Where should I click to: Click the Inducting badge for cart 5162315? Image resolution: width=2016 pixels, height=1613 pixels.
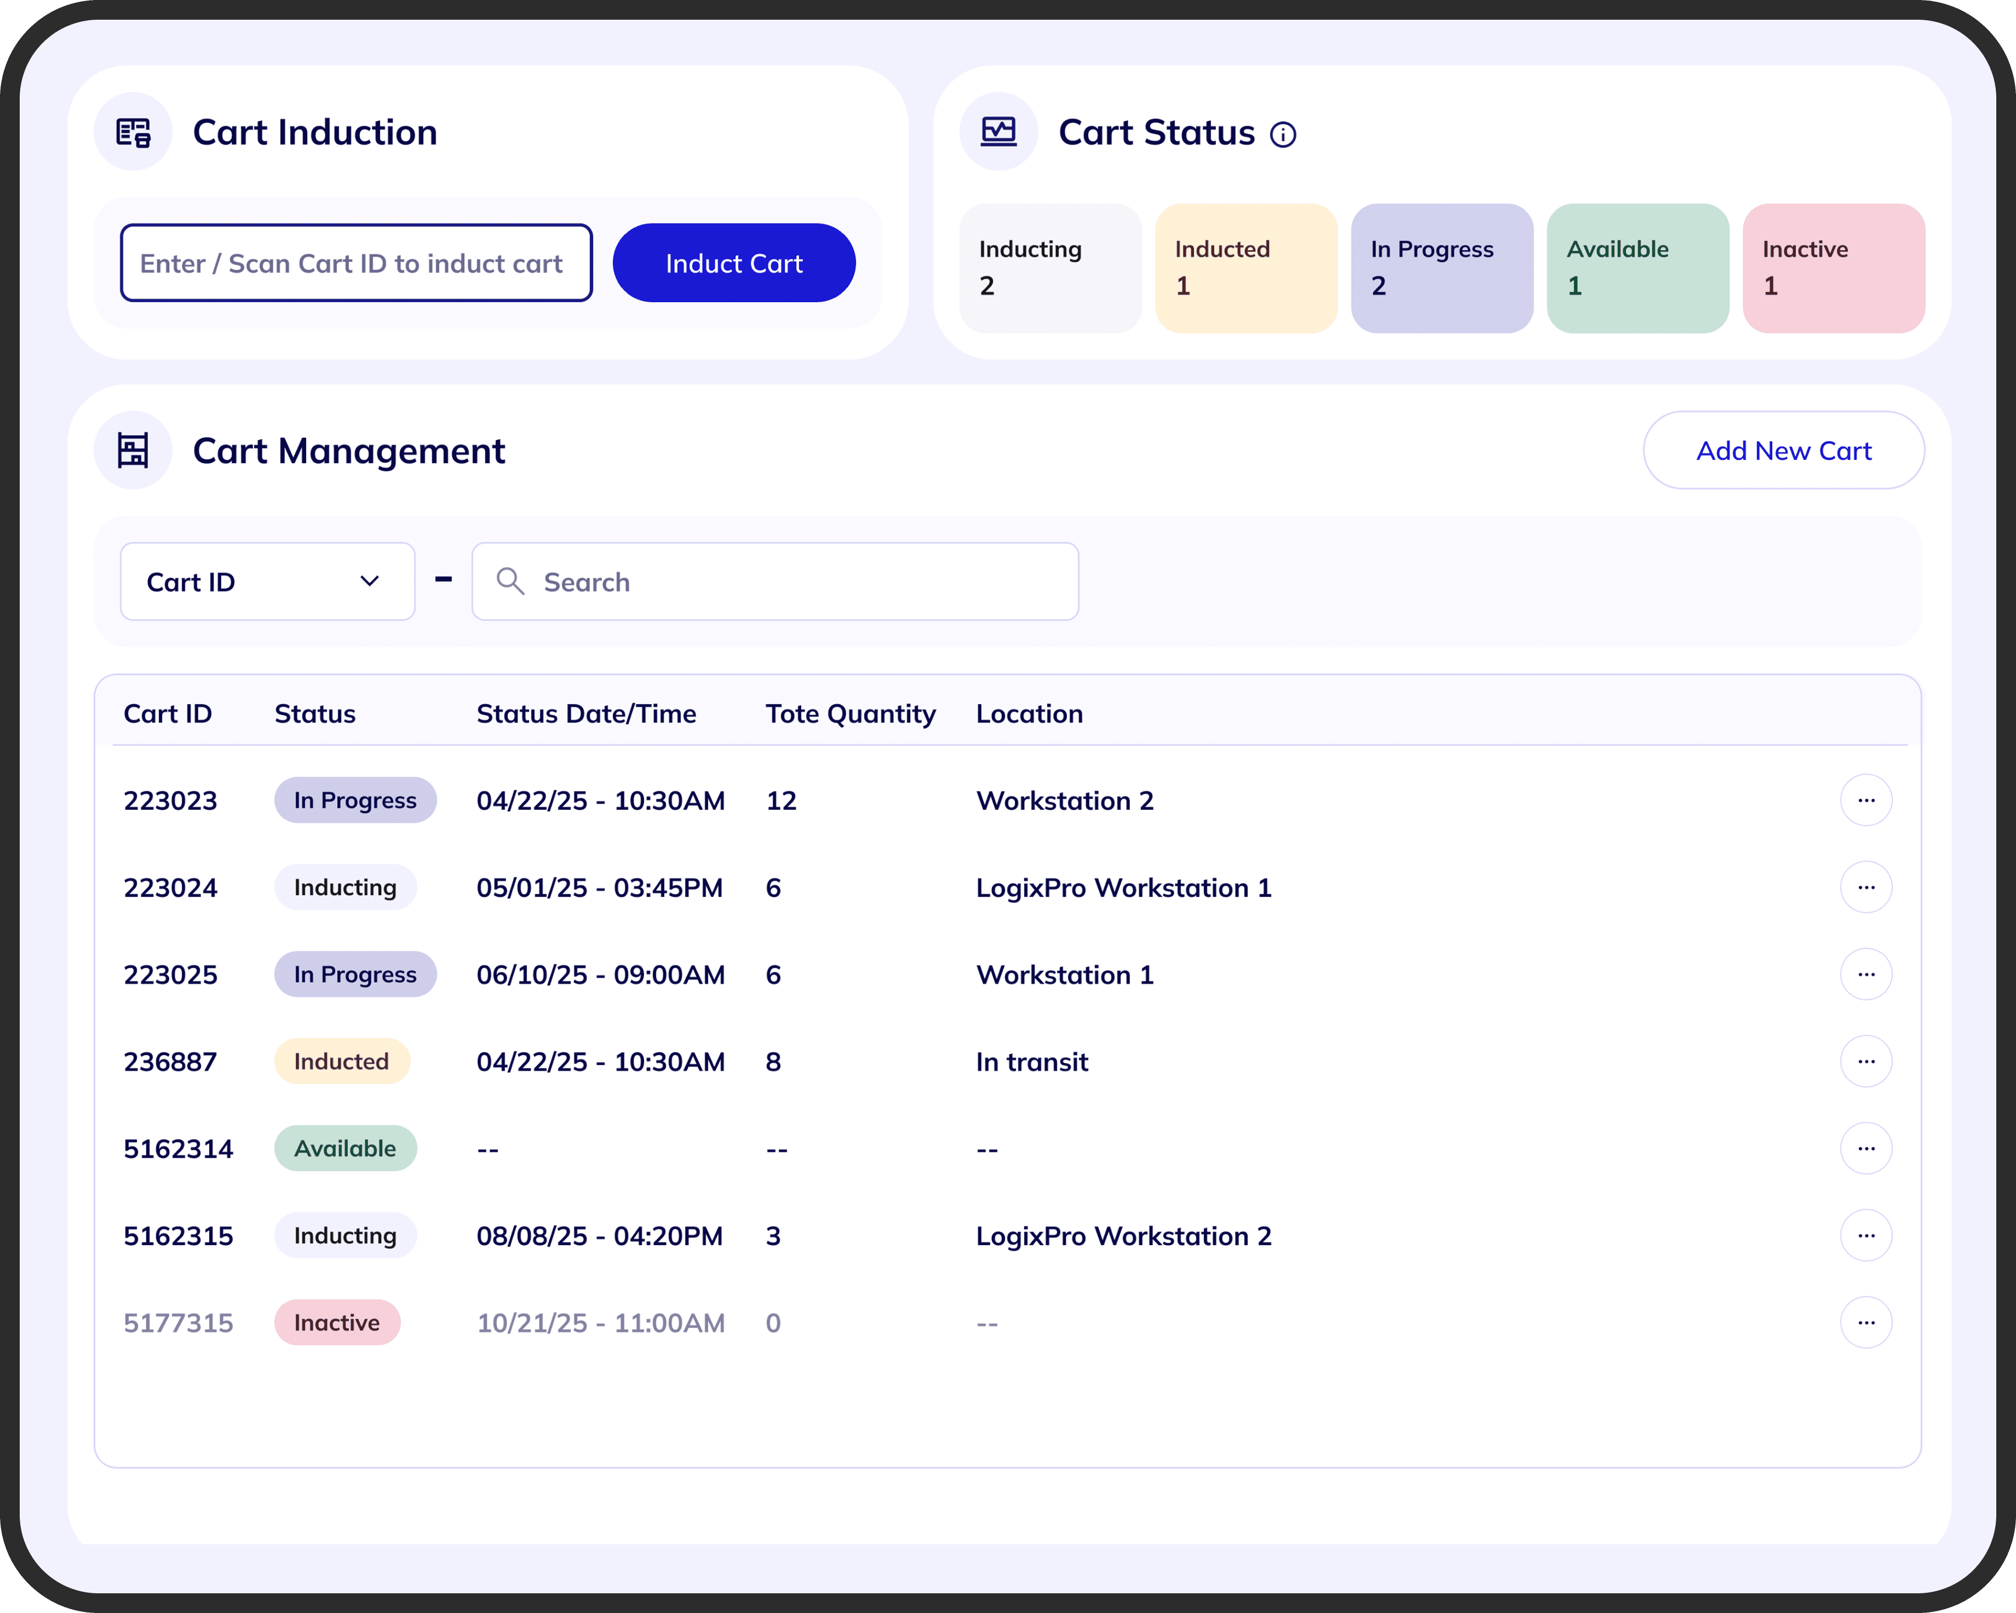point(345,1235)
